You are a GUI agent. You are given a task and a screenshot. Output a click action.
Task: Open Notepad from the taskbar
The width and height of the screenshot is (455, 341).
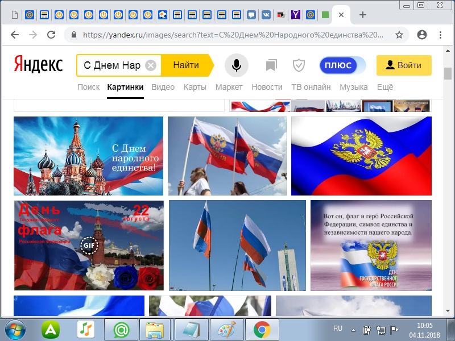pos(192,330)
